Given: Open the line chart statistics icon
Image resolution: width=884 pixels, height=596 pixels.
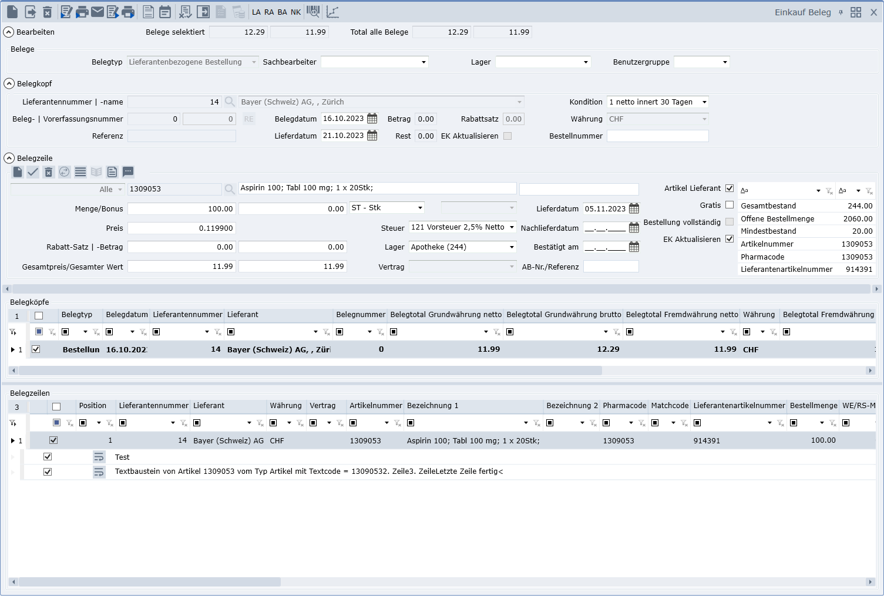Looking at the screenshot, I should [332, 12].
